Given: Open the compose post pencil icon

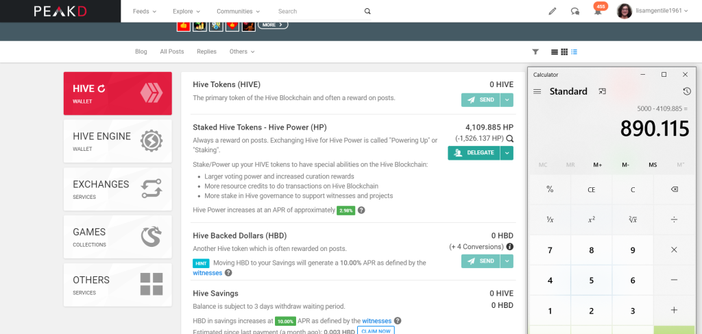Looking at the screenshot, I should [553, 12].
